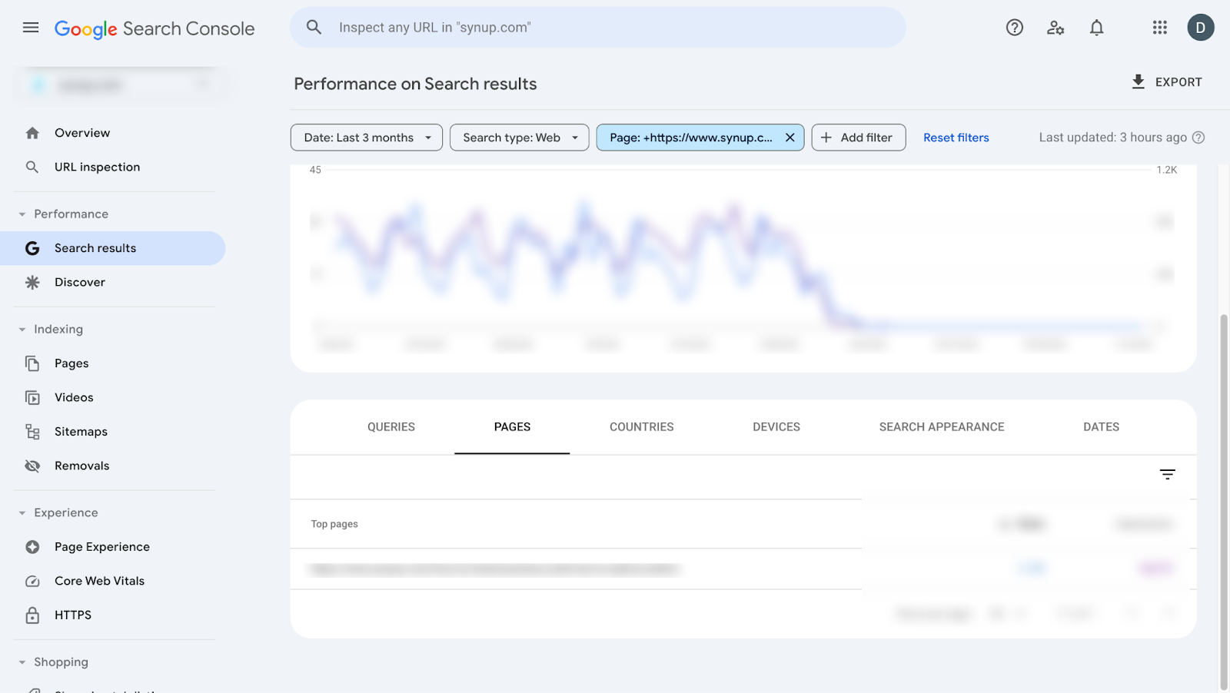Open the property selector dropdown

coord(121,85)
